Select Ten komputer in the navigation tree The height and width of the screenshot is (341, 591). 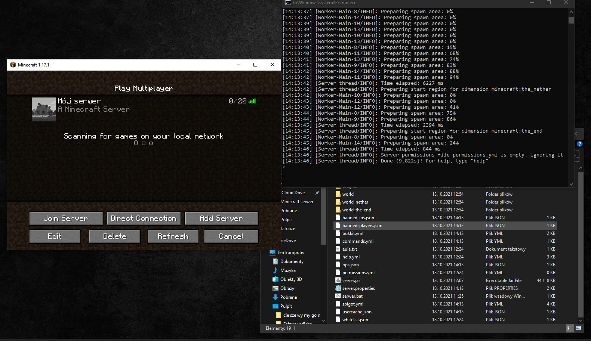pos(291,252)
